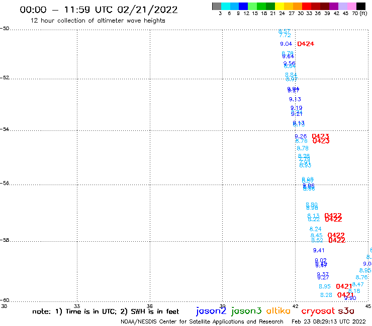
Task: Click the '-54' latitude axis label
Action: tap(5, 129)
